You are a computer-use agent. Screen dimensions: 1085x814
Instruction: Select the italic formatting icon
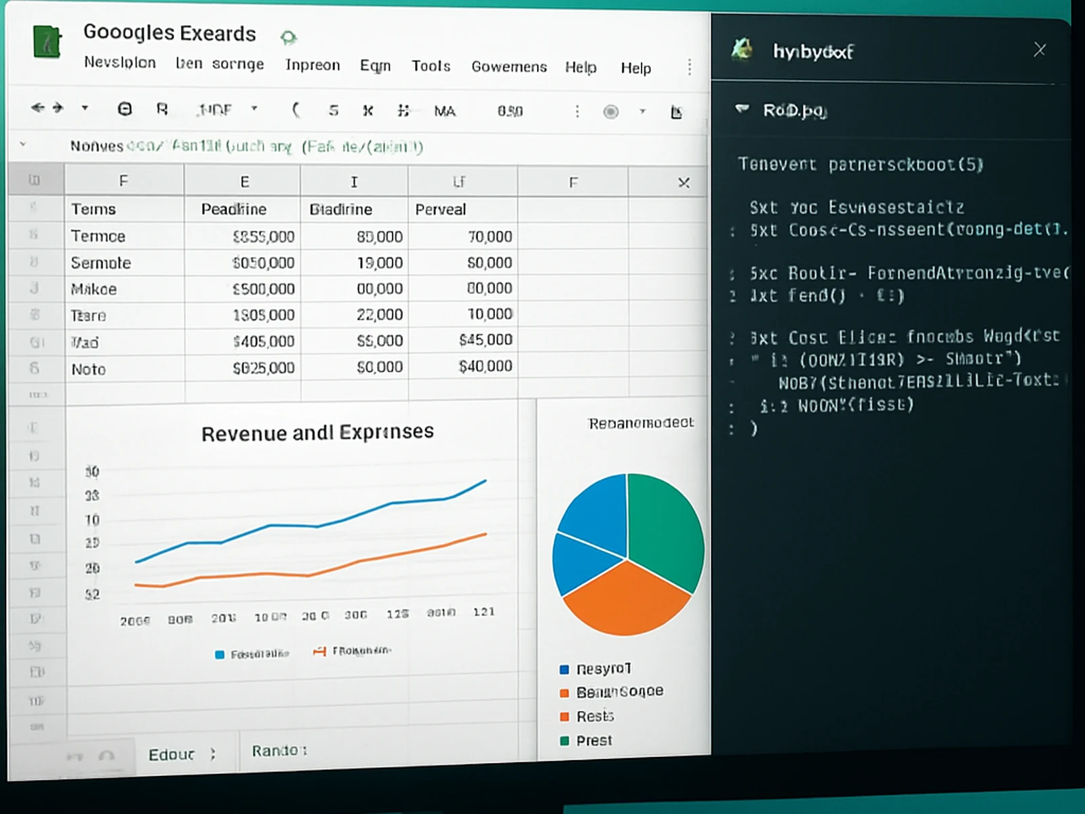(368, 109)
